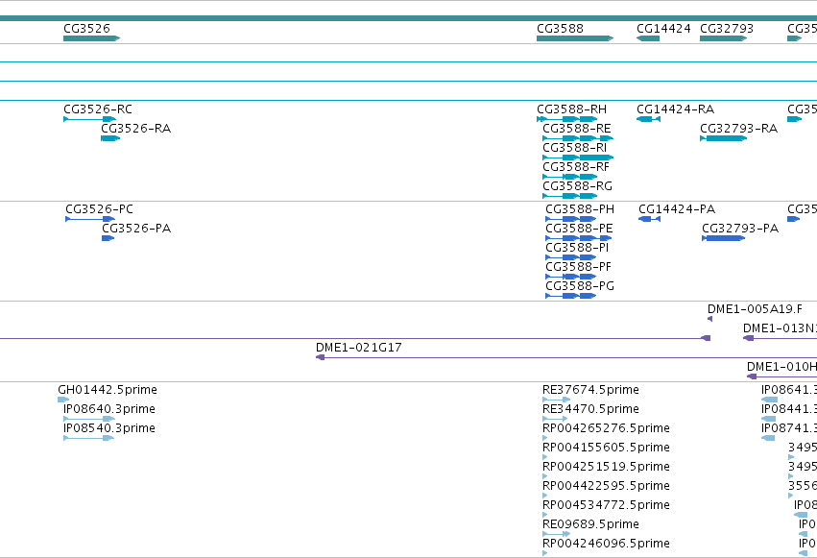Open EST RE09689.5prime
This screenshot has height=558, width=817.
590,525
